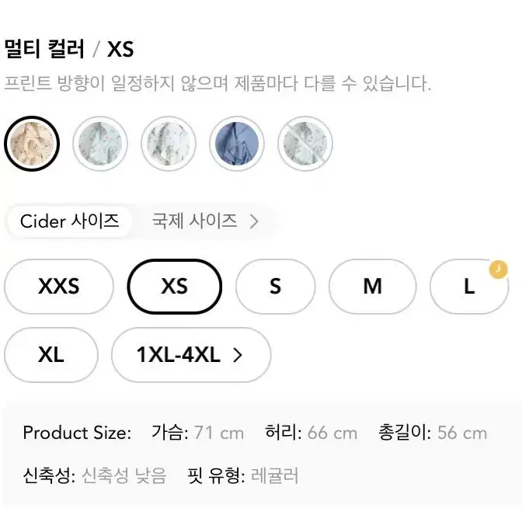Switch to Cider 사이즈 tab
The width and height of the screenshot is (522, 522).
pyautogui.click(x=69, y=221)
